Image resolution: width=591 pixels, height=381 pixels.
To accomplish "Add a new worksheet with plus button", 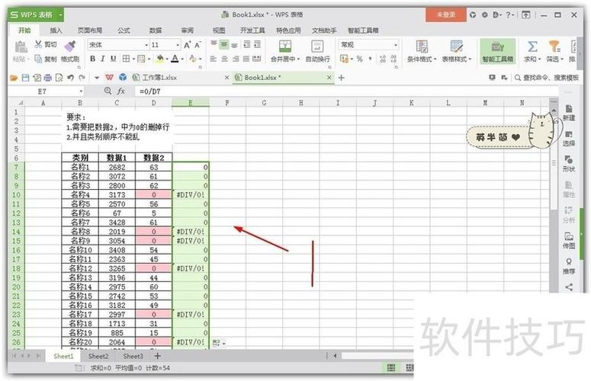I will (x=158, y=356).
